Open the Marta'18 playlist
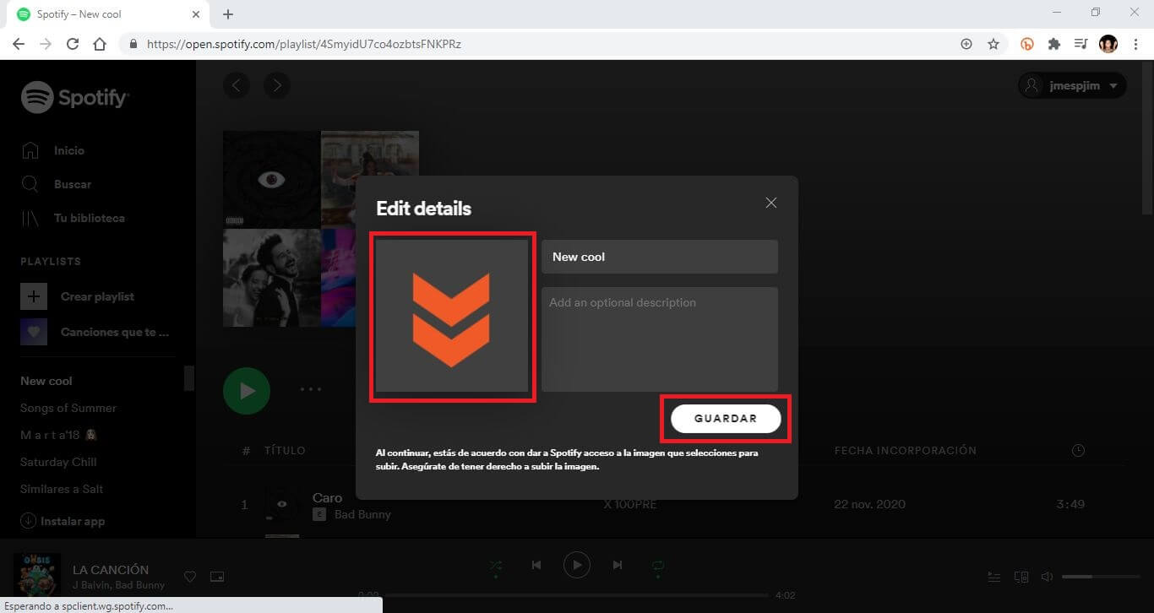 click(60, 435)
